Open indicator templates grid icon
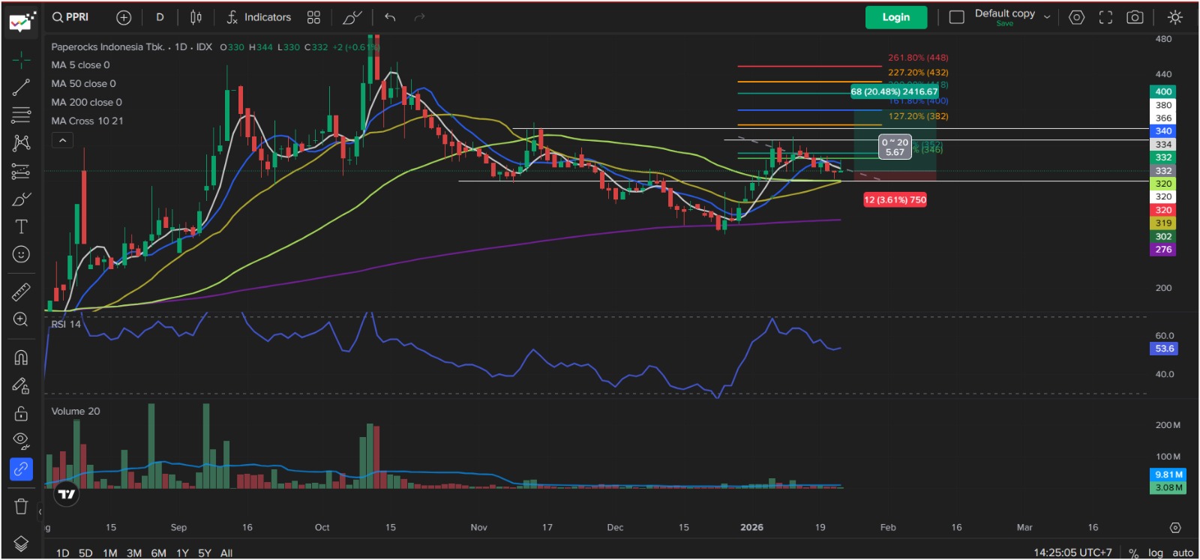The height and width of the screenshot is (560, 1200). [x=313, y=17]
